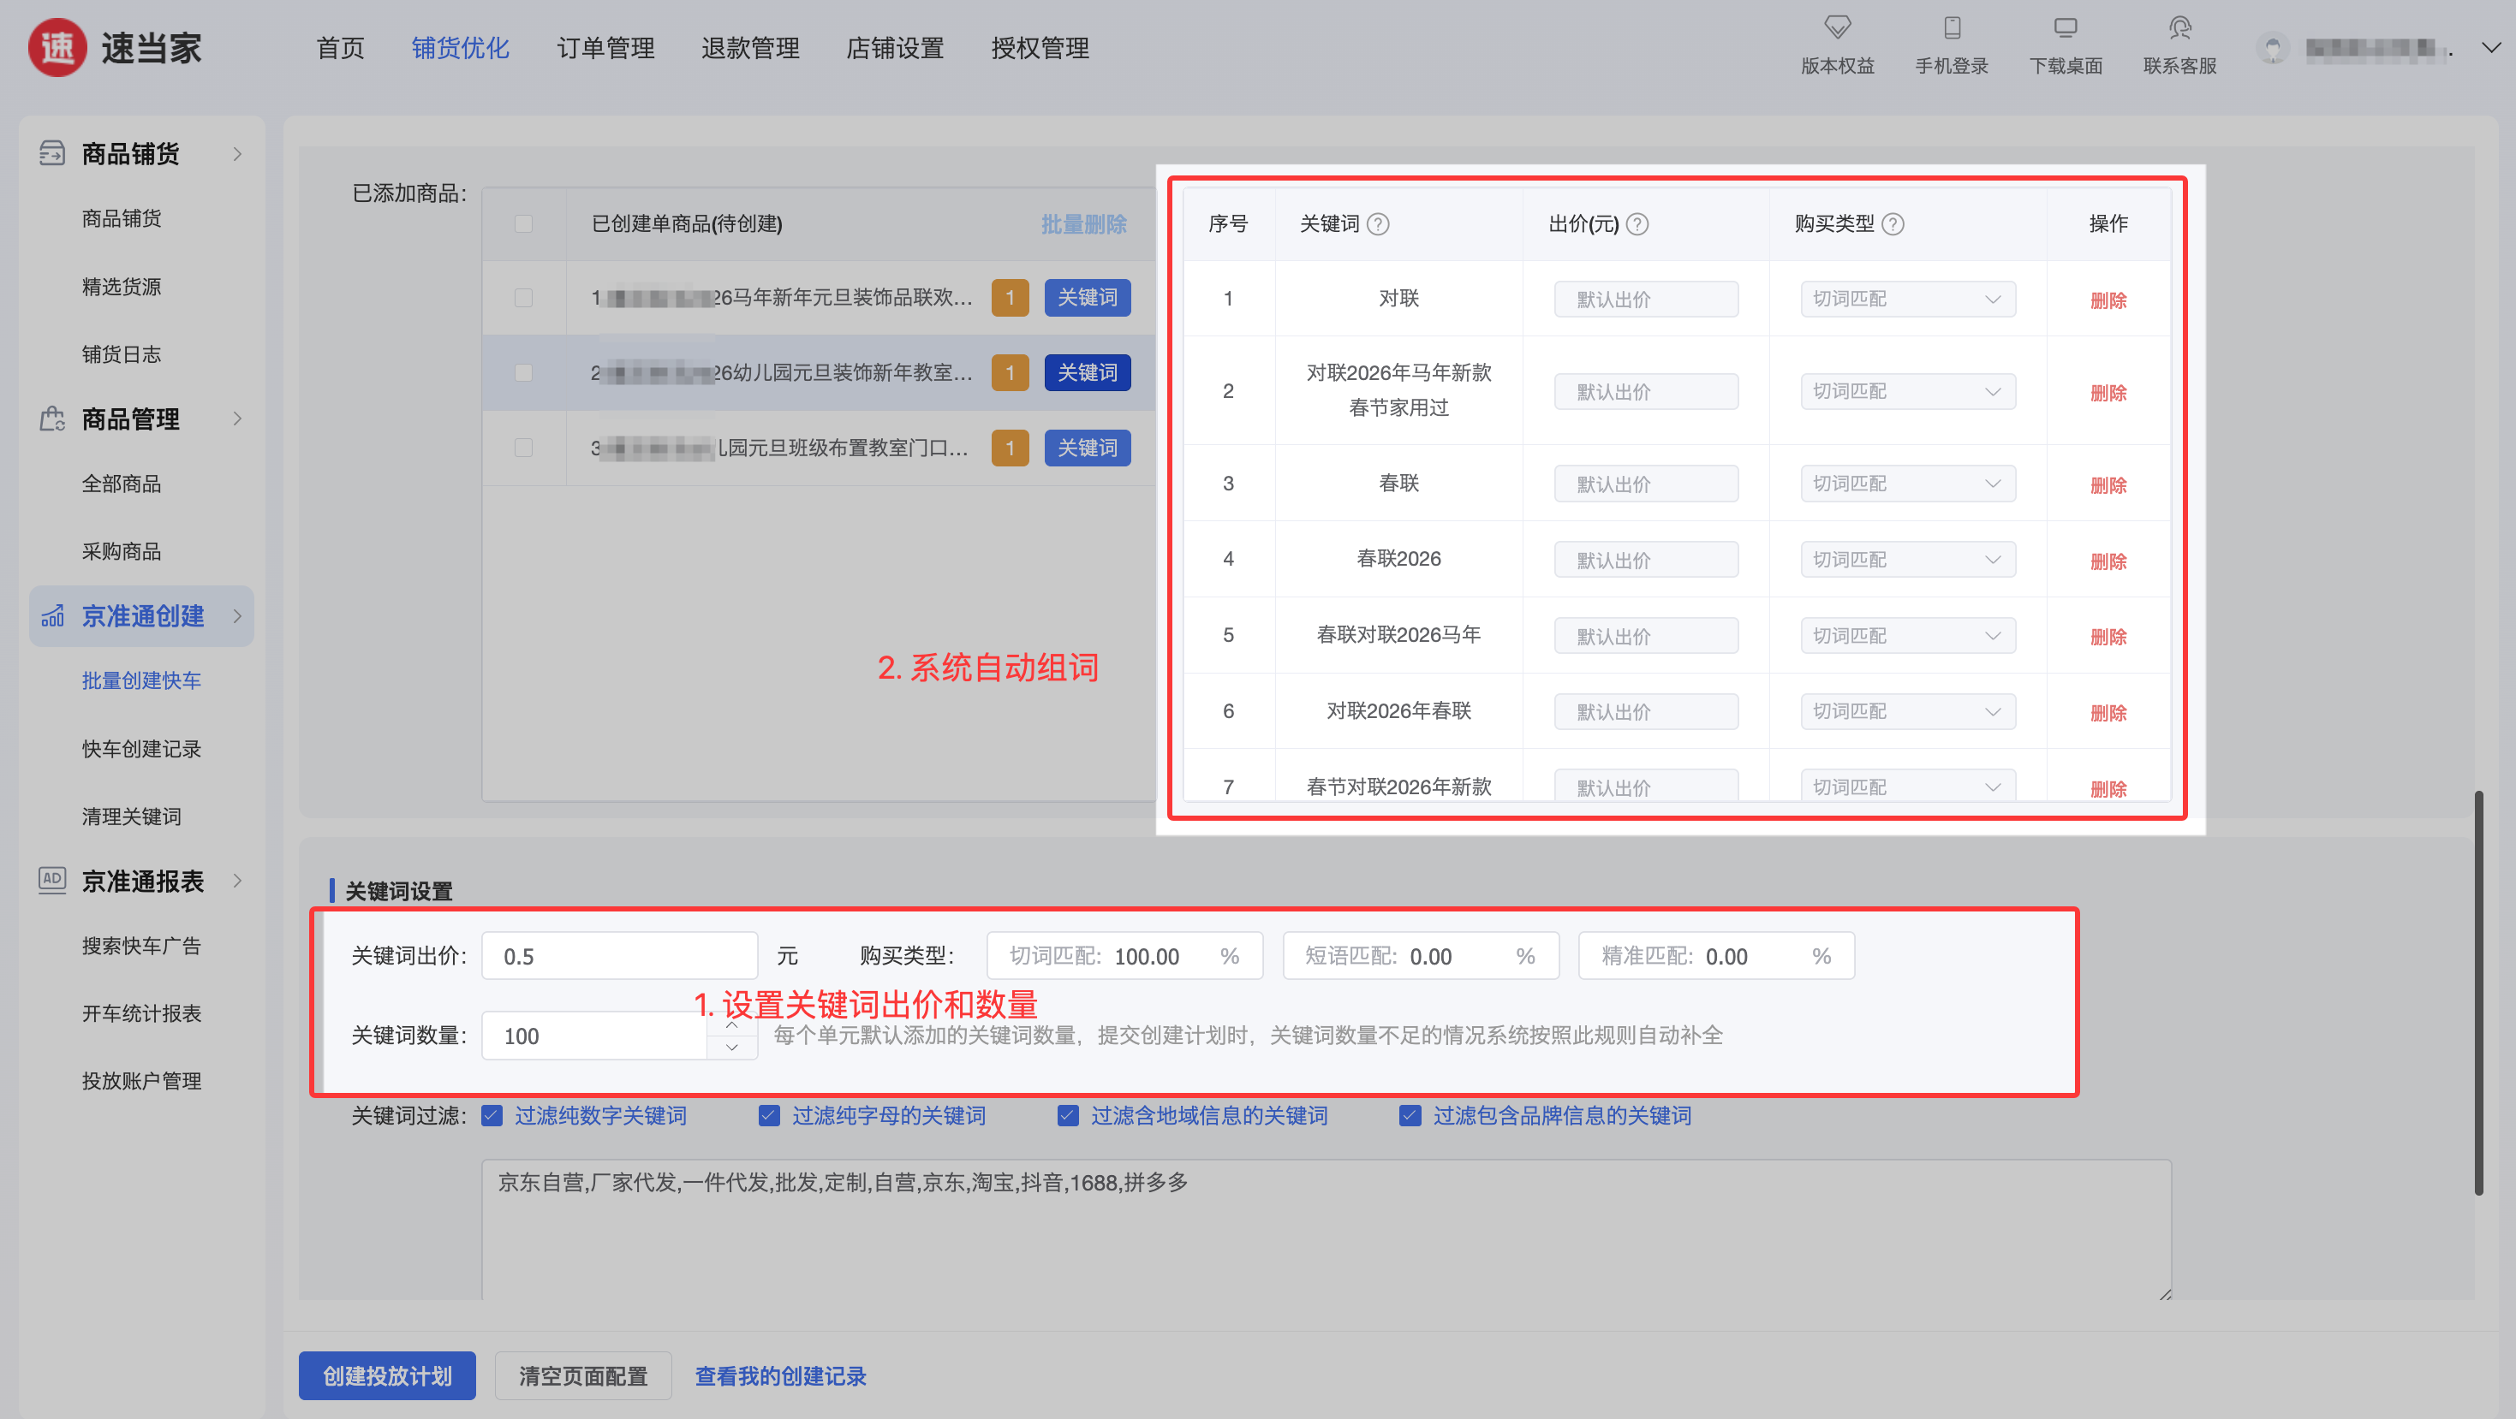Uncheck 过滤纯数字关键词 checkbox

pos(492,1115)
